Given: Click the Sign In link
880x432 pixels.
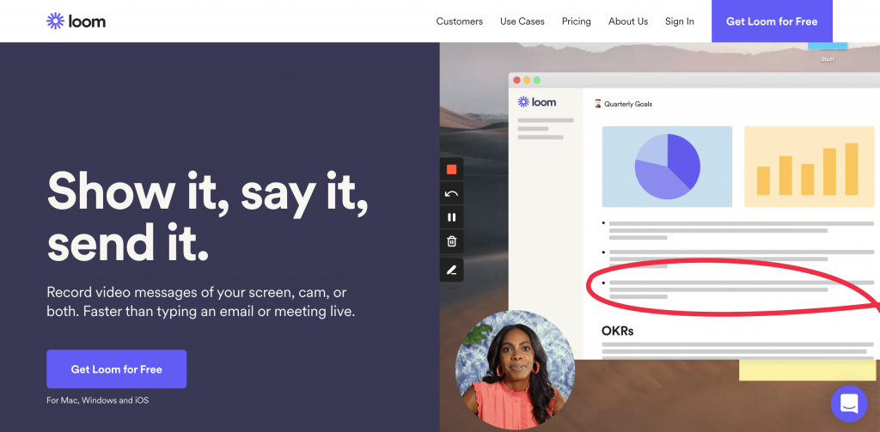Looking at the screenshot, I should (x=679, y=21).
